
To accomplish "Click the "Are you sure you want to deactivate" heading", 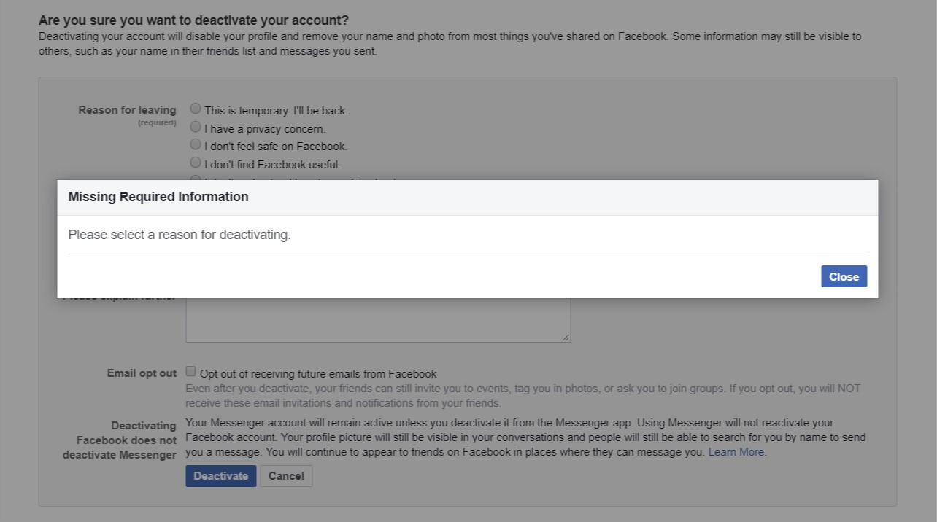I will tap(193, 20).
